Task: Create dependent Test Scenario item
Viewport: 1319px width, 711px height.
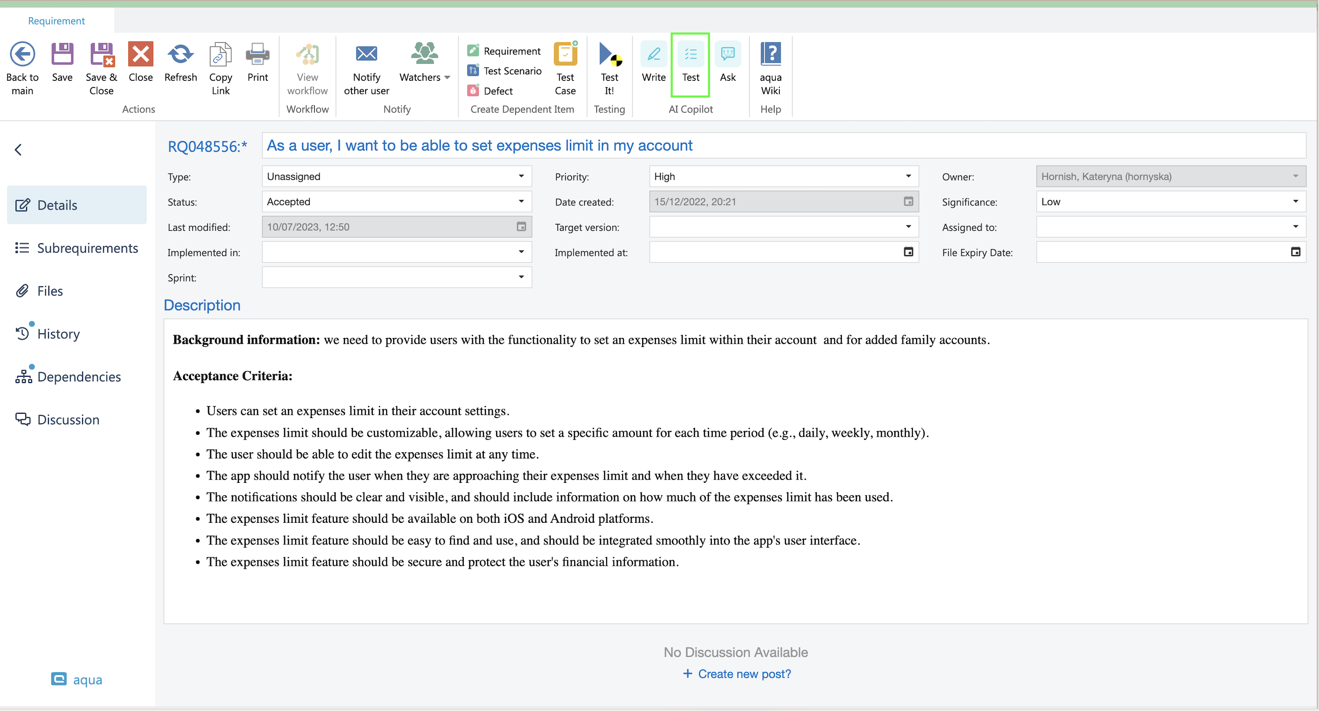Action: (512, 71)
